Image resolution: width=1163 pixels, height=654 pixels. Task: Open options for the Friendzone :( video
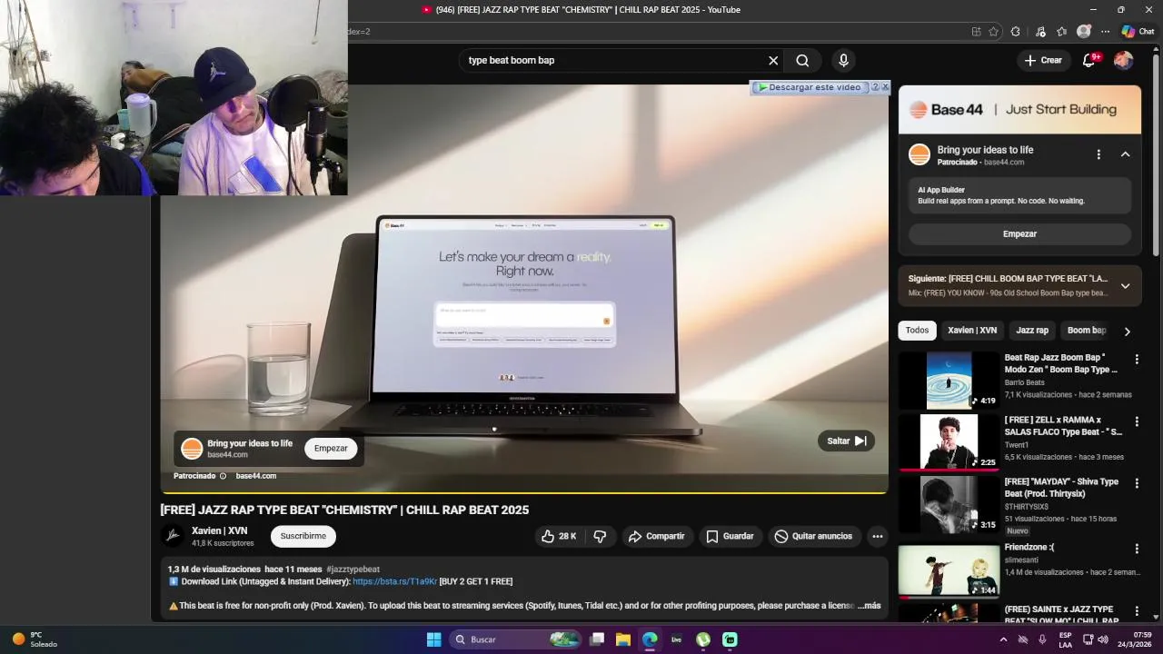pos(1136,550)
